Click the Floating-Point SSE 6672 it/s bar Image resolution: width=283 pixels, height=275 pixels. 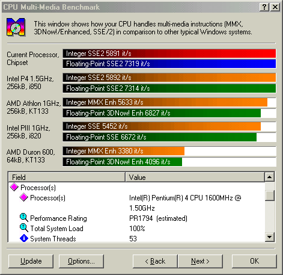click(160, 137)
